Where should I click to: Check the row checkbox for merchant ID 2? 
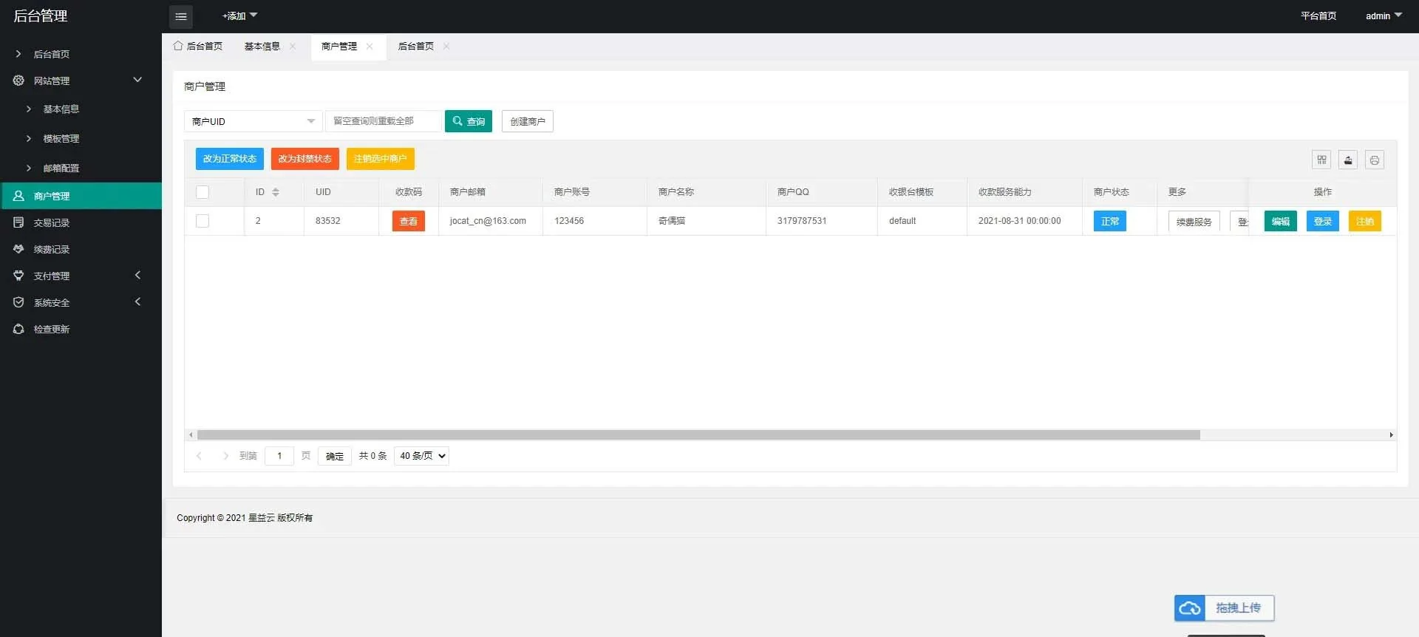[203, 221]
